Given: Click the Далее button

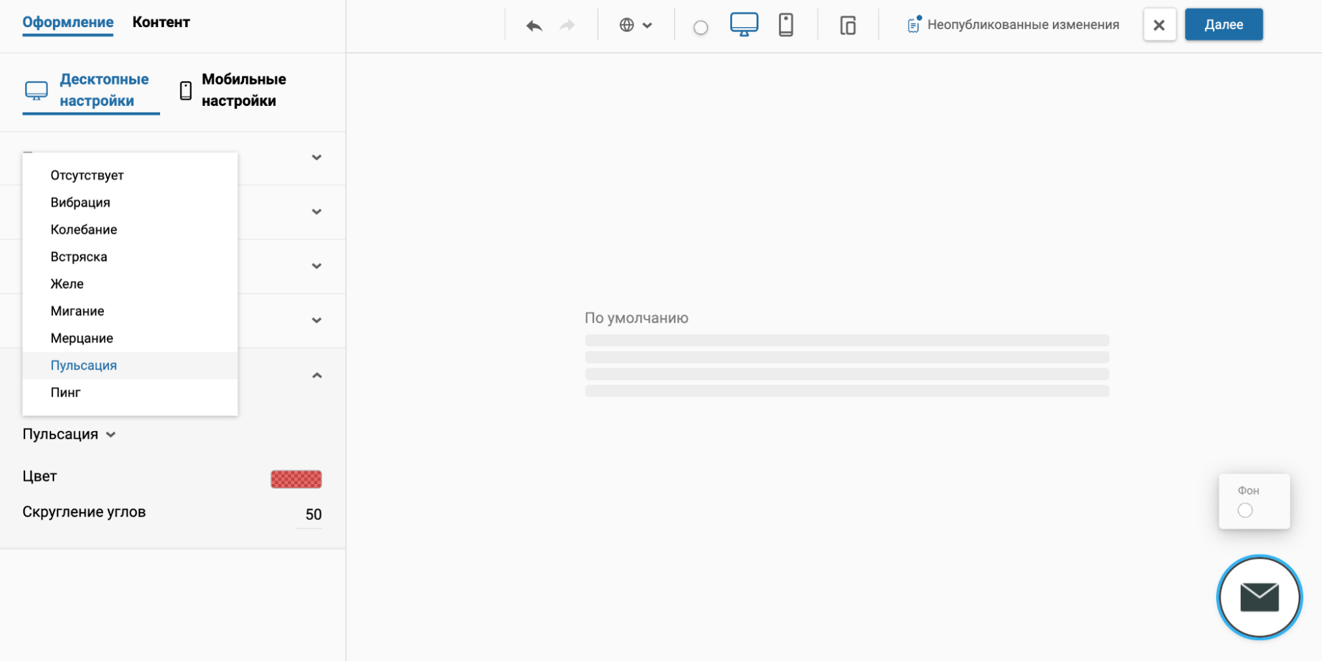Looking at the screenshot, I should point(1223,24).
